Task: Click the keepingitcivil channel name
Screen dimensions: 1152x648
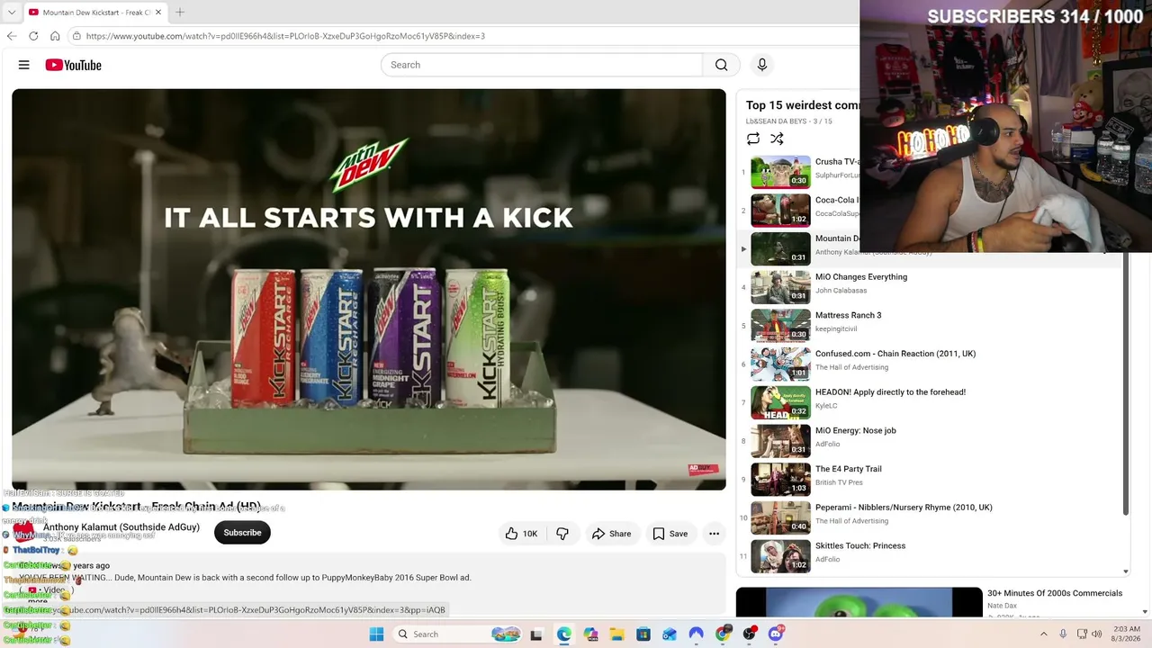Action: (836, 329)
